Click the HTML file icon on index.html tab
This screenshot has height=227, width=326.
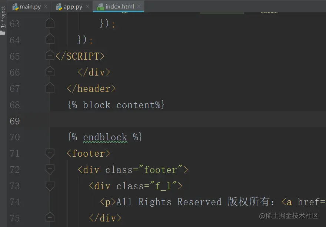click(x=100, y=7)
